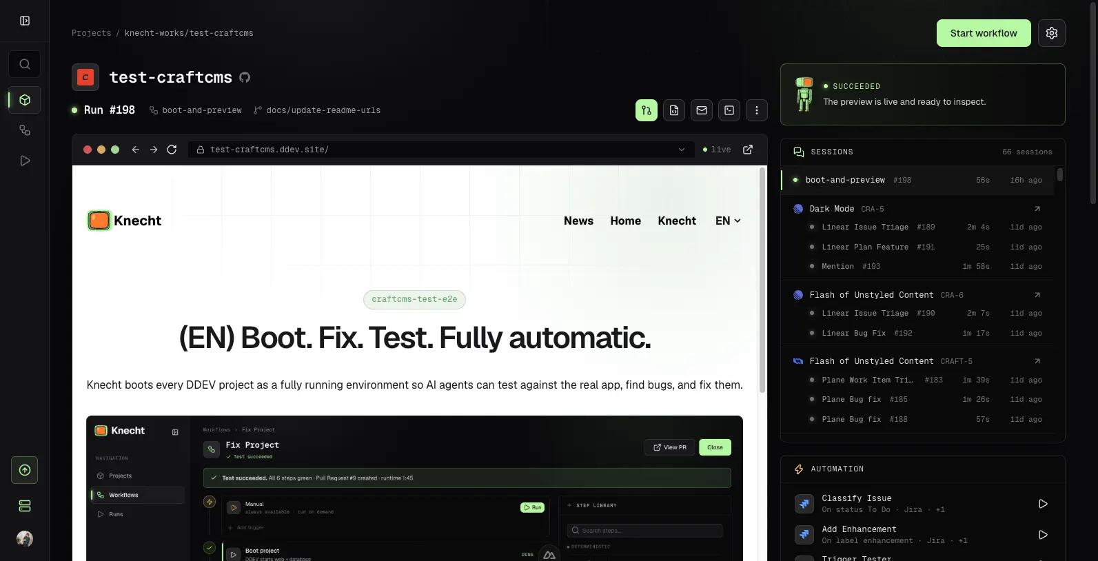Go back in the preview browser
This screenshot has width=1098, height=561.
136,150
